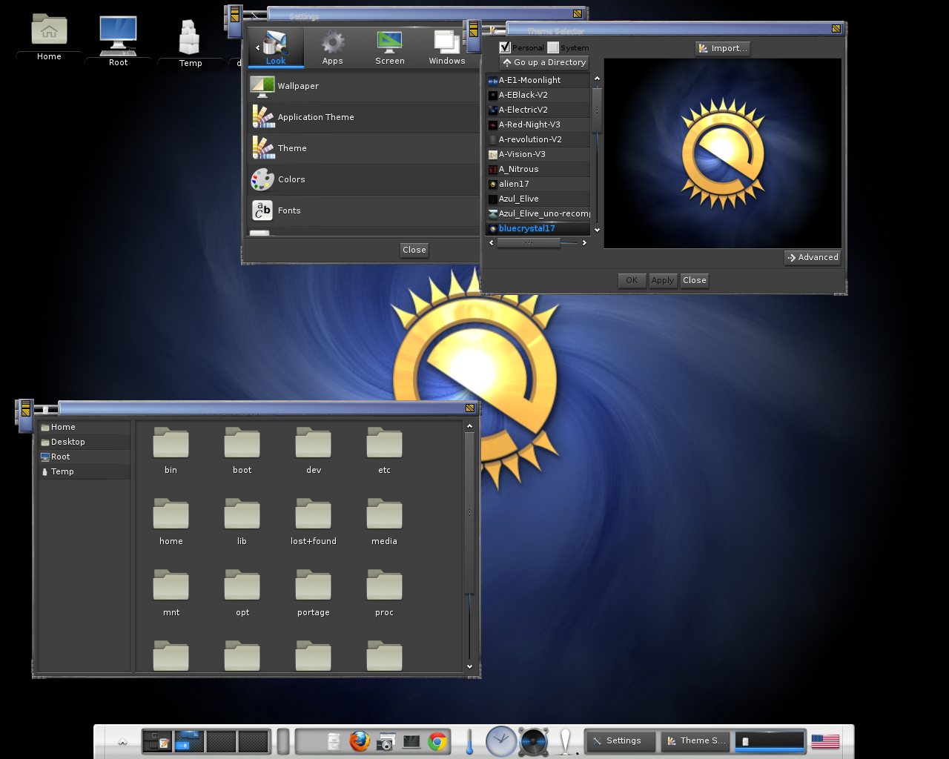Image resolution: width=949 pixels, height=759 pixels.
Task: Close the Theme Selector dialog with Close button
Action: tap(695, 280)
